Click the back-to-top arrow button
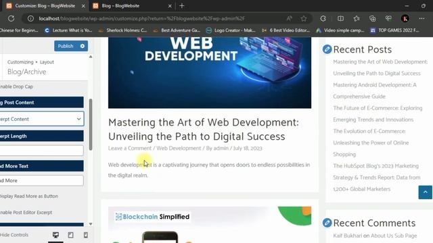The image size is (433, 243). pyautogui.click(x=425, y=192)
